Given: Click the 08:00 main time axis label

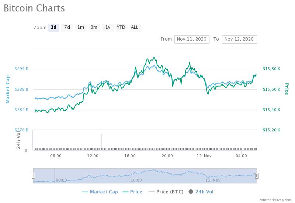Looking at the screenshot, I should click(x=56, y=156).
